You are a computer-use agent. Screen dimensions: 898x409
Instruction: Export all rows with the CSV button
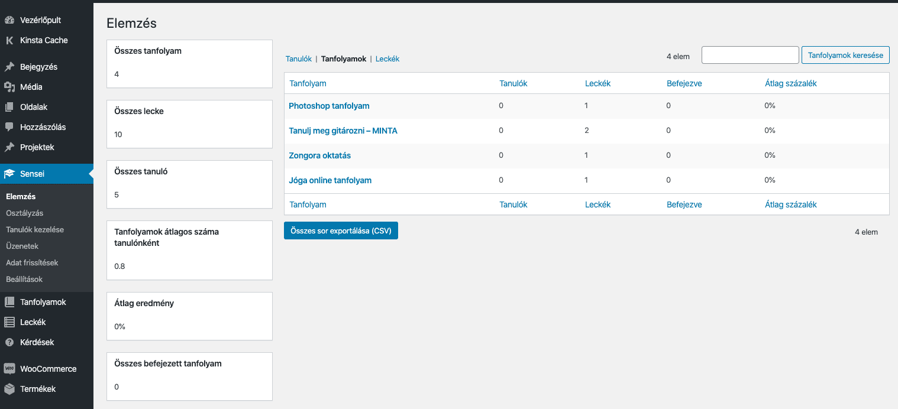[x=341, y=231]
